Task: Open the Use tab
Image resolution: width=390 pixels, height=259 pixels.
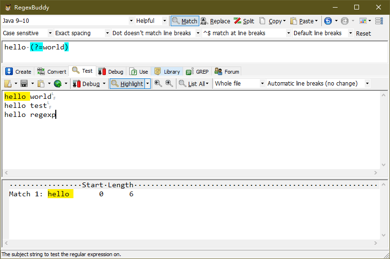Action: (x=139, y=72)
